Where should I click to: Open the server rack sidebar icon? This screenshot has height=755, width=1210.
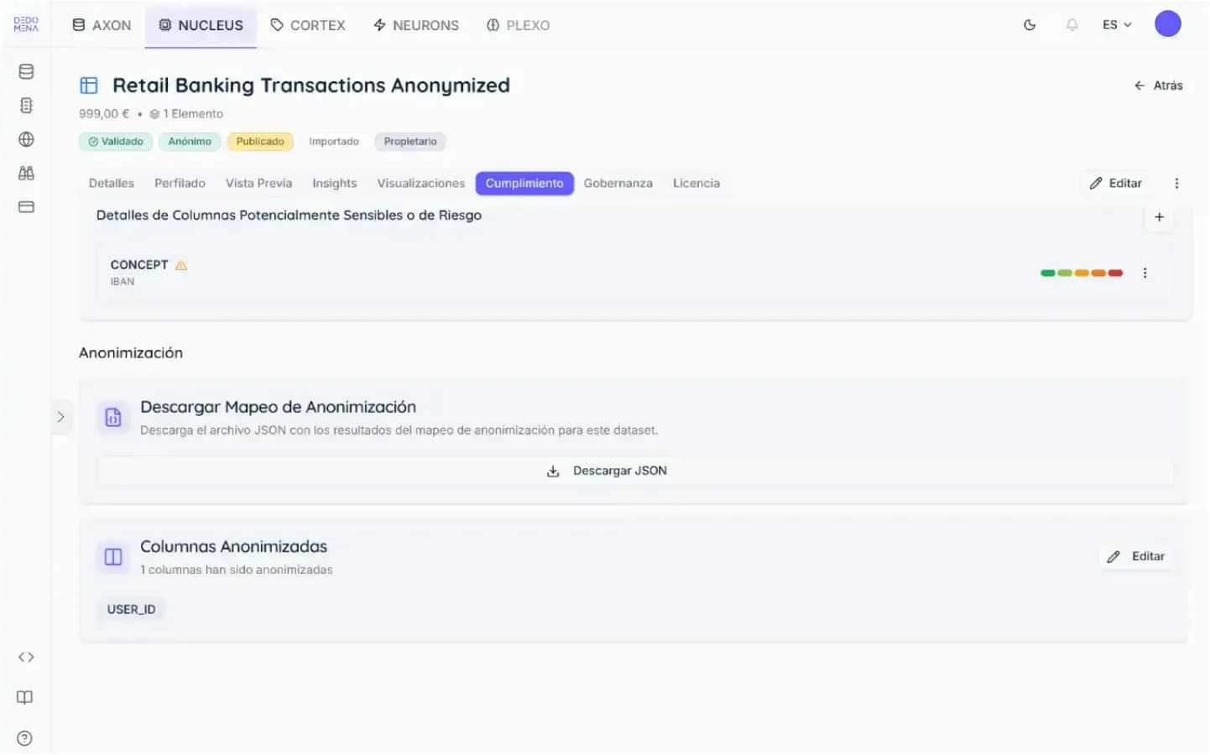click(x=26, y=106)
